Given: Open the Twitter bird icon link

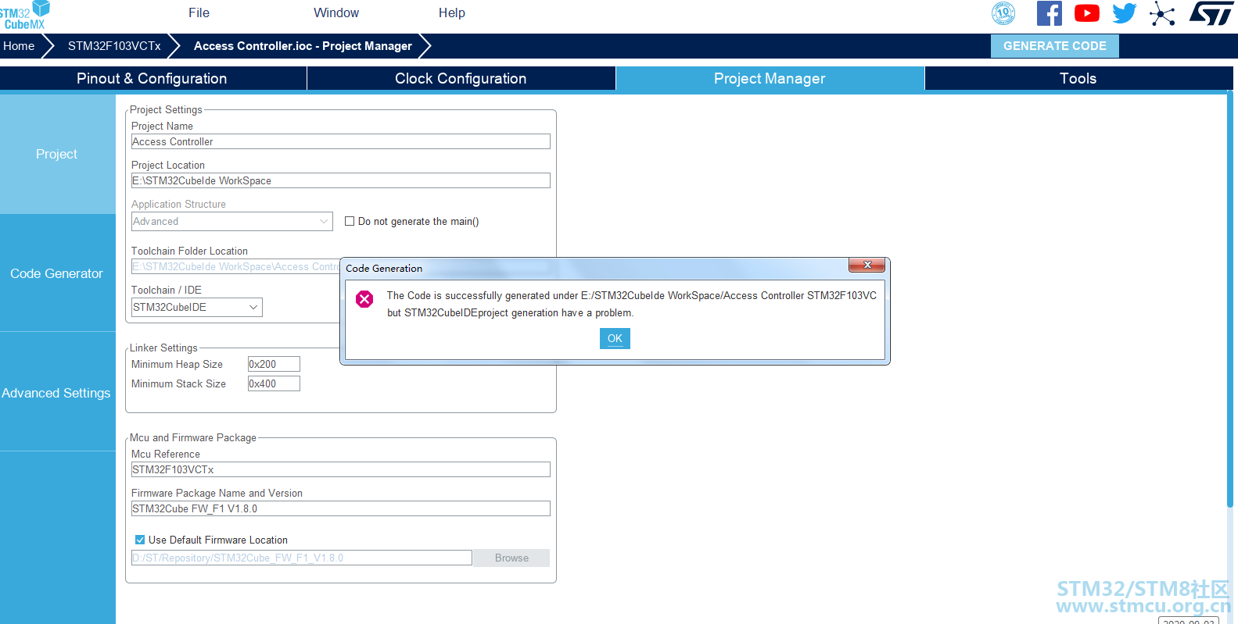Looking at the screenshot, I should (1125, 13).
